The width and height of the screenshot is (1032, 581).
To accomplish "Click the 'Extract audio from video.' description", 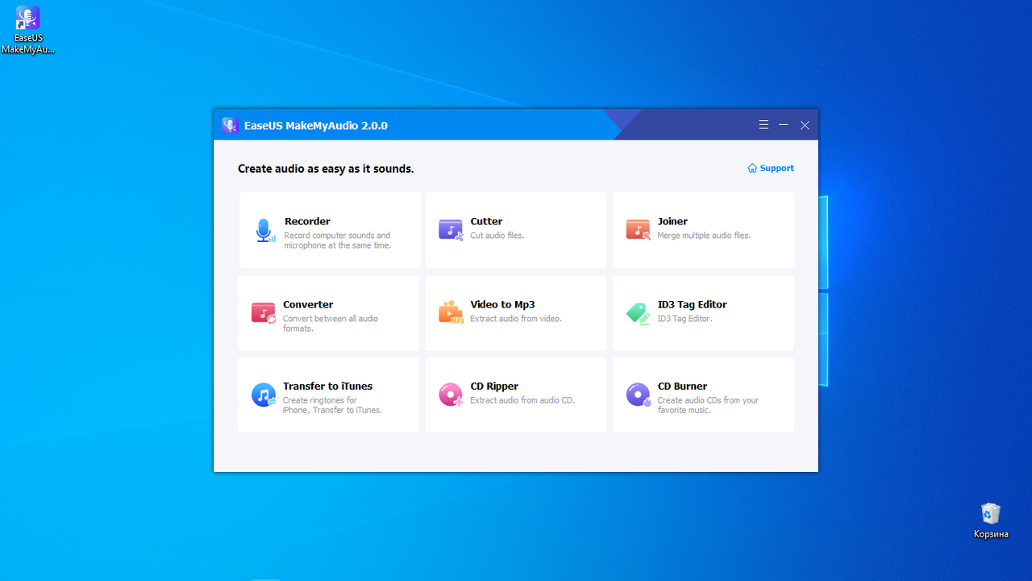I will click(516, 319).
